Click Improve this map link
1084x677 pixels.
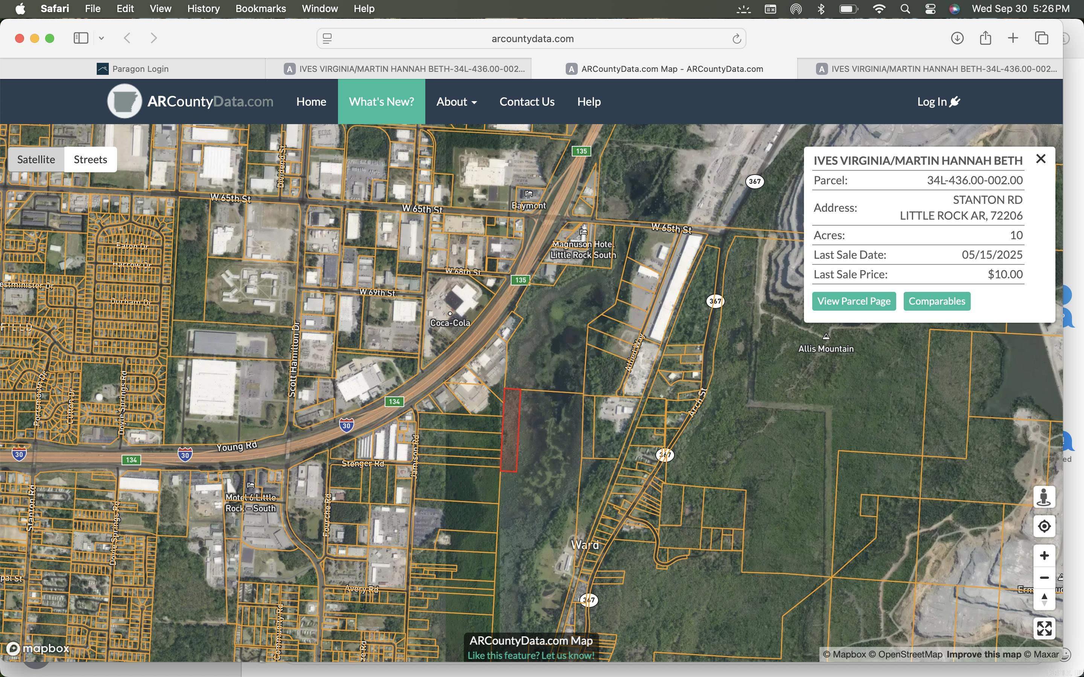pos(983,654)
